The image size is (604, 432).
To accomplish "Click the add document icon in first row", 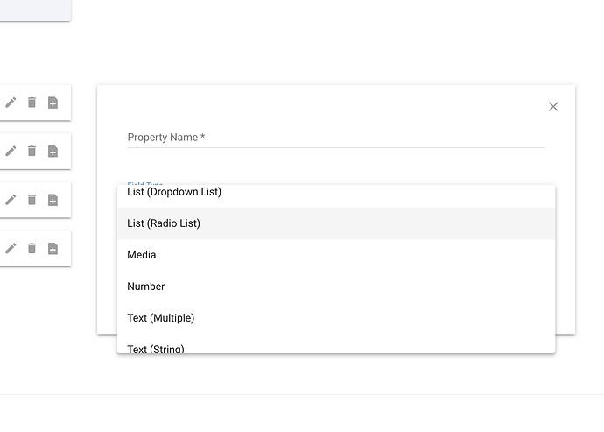I will tap(53, 103).
